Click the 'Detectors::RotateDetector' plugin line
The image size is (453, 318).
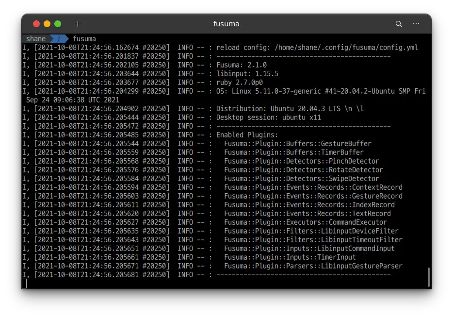[303, 170]
